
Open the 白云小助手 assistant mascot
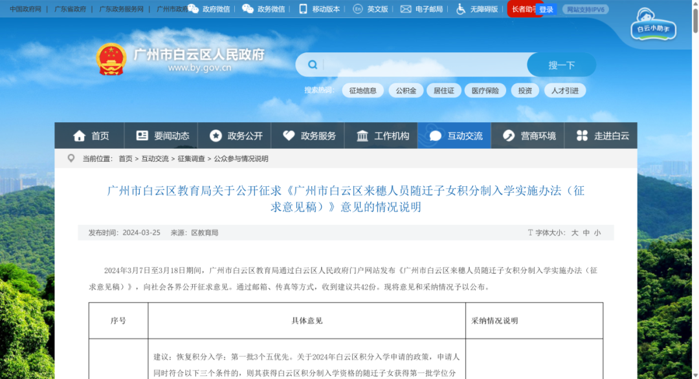coord(653,25)
